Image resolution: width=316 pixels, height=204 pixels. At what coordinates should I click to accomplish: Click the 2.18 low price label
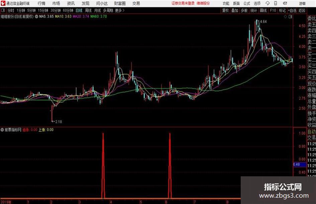point(59,122)
